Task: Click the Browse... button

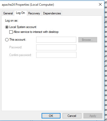Action: click(x=88, y=40)
